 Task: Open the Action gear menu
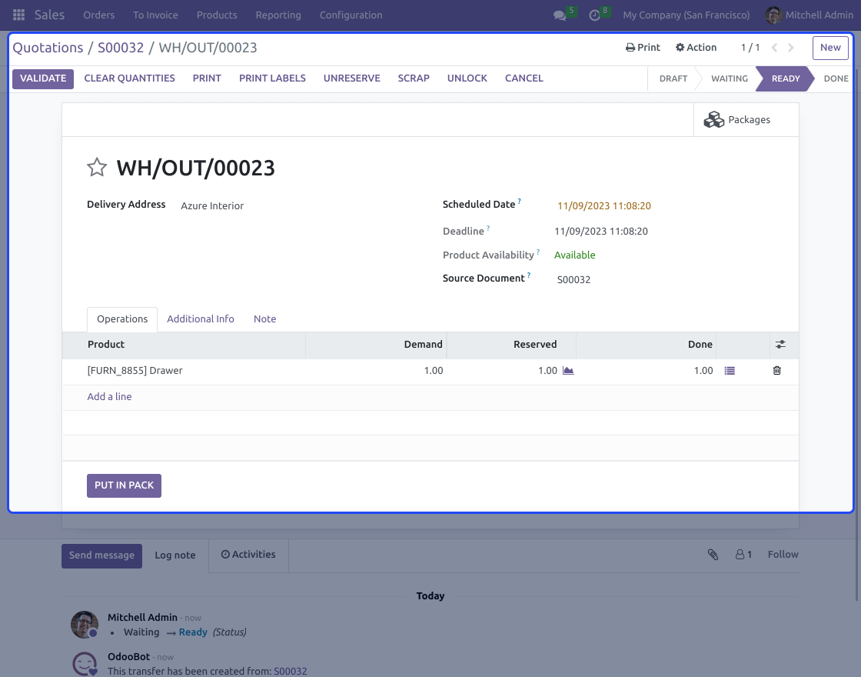696,47
